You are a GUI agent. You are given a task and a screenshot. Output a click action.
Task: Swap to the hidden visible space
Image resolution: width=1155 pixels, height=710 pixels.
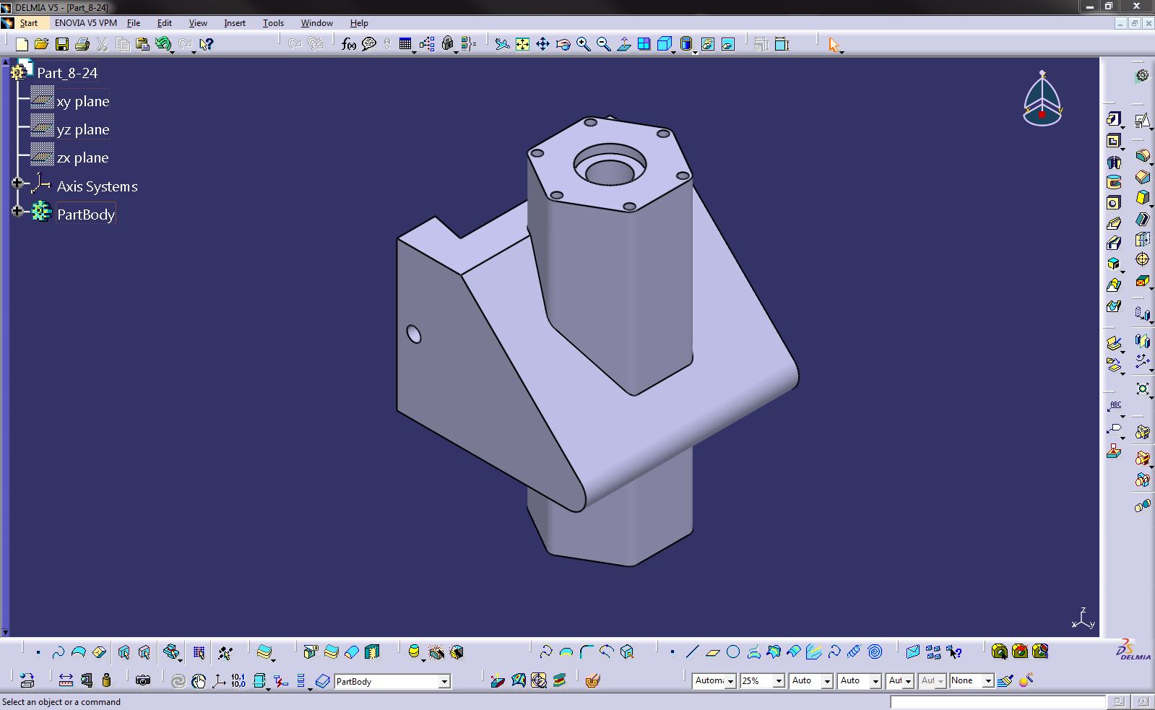coord(728,45)
